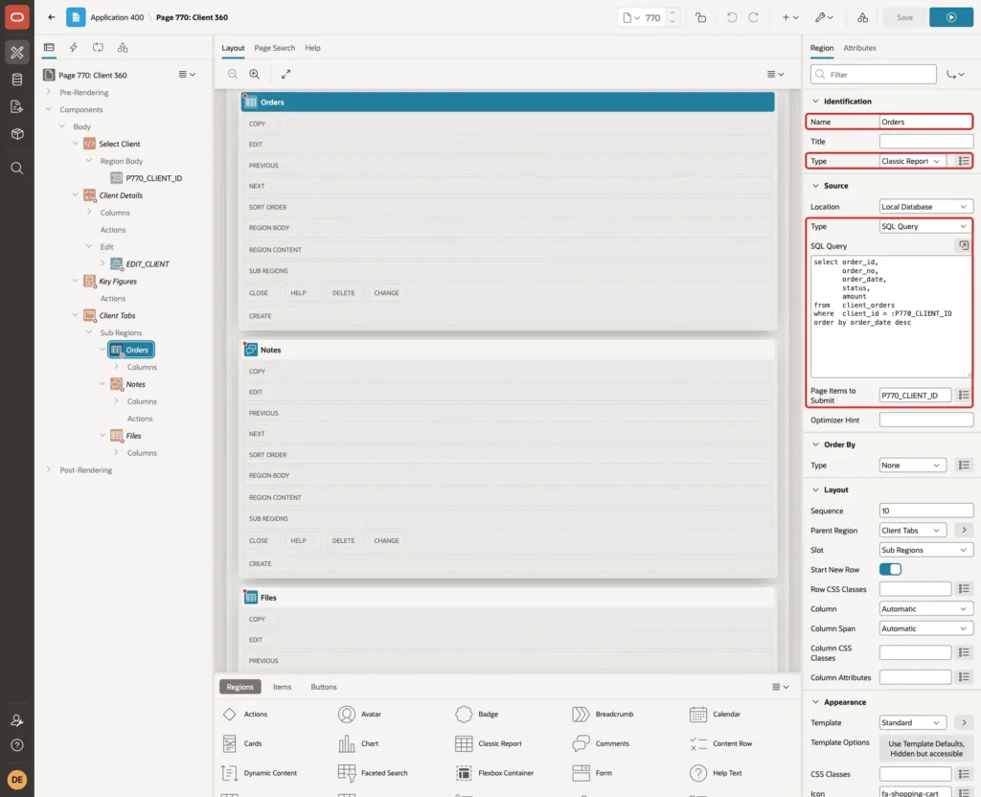Switch to Page Shared Components tab icon

click(123, 48)
